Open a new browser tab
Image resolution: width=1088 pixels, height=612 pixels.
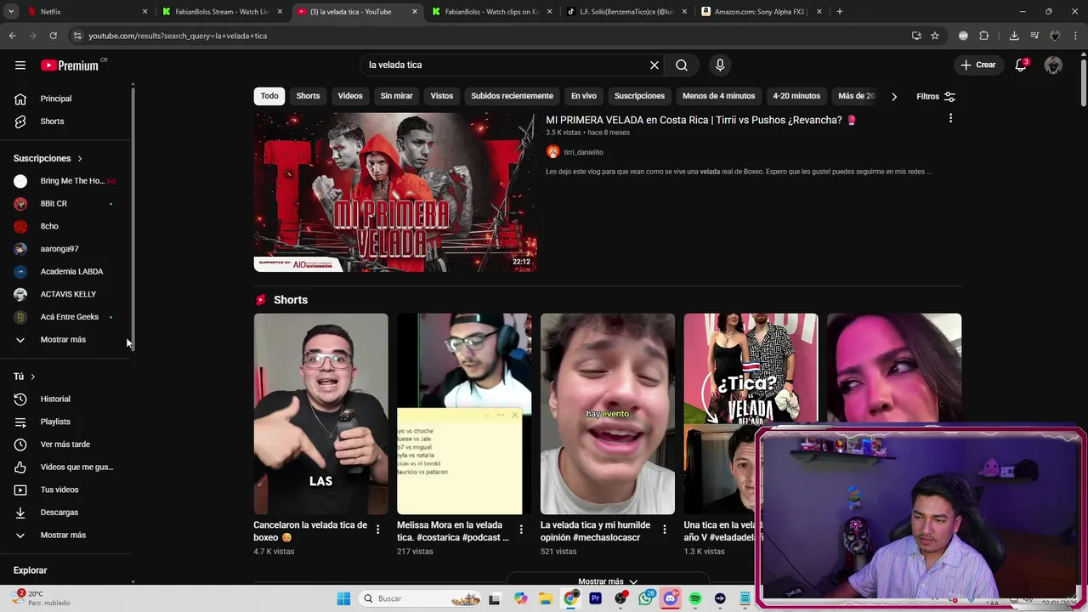[839, 11]
